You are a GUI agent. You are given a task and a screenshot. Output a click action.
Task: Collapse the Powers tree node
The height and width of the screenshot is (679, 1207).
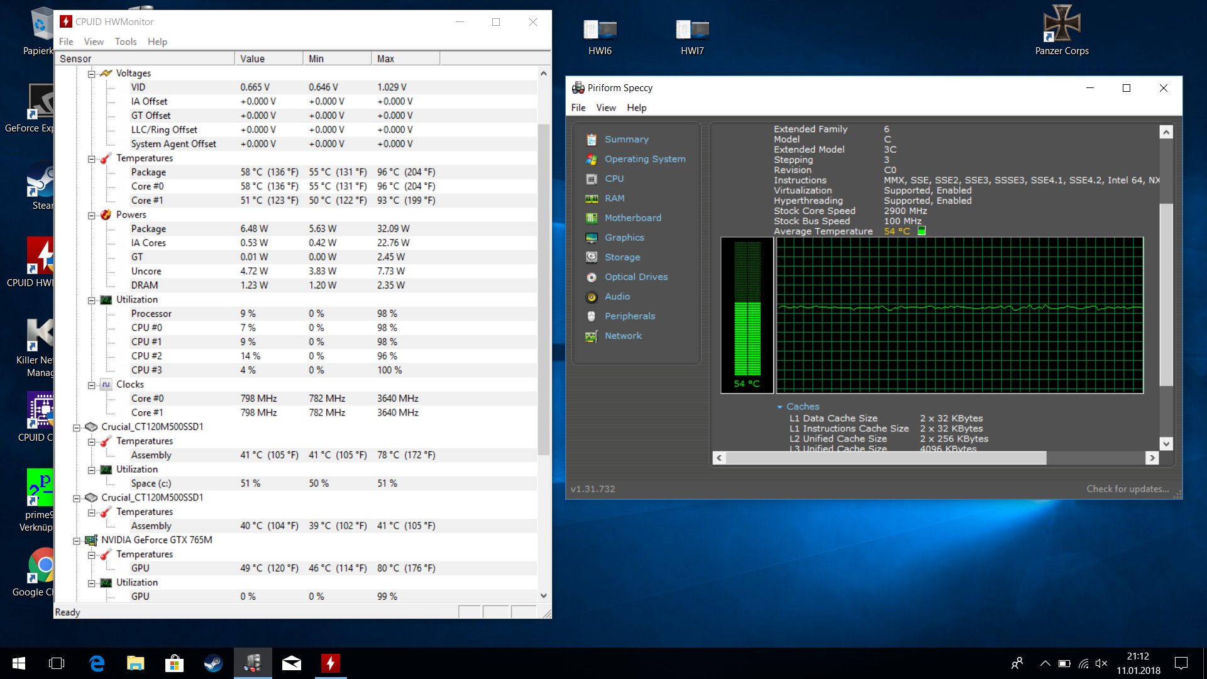(92, 215)
